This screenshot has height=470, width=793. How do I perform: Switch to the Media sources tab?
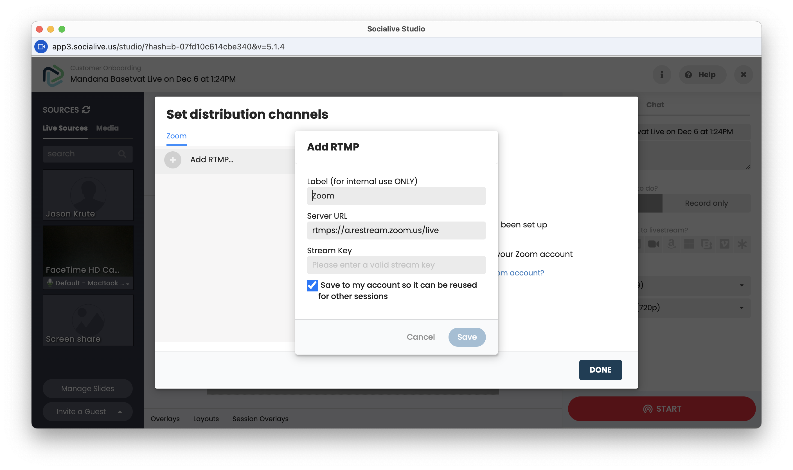coord(107,128)
